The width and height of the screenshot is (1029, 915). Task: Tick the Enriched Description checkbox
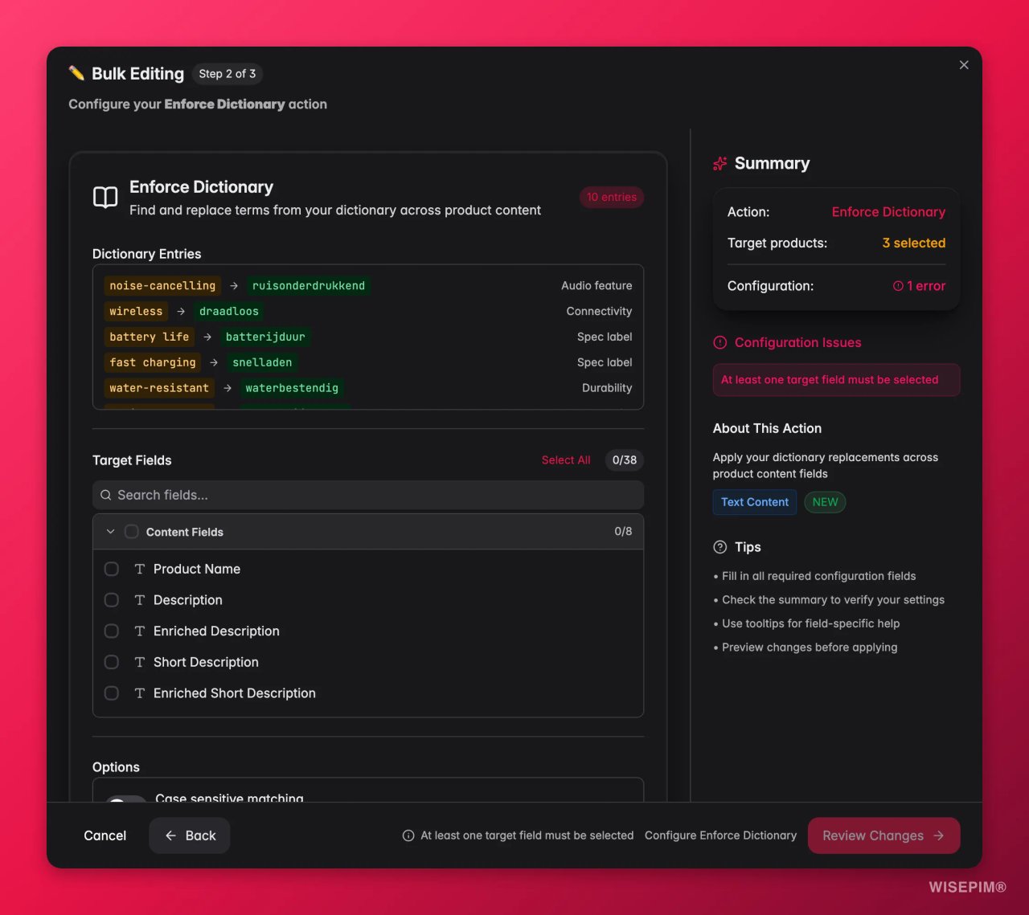[112, 631]
